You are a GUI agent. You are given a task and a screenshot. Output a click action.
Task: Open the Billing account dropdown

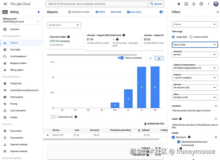click(21, 21)
